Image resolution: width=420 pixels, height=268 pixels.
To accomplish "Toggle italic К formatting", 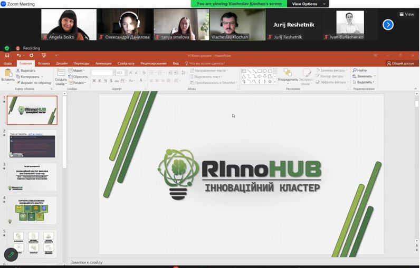I will tap(100, 81).
